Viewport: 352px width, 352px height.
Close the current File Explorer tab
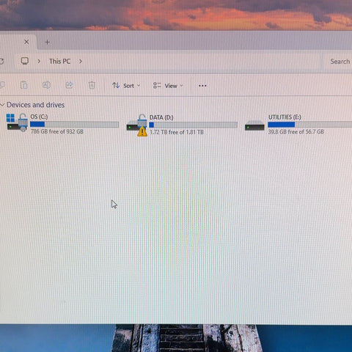(x=26, y=42)
